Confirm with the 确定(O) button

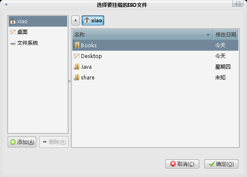221,164
